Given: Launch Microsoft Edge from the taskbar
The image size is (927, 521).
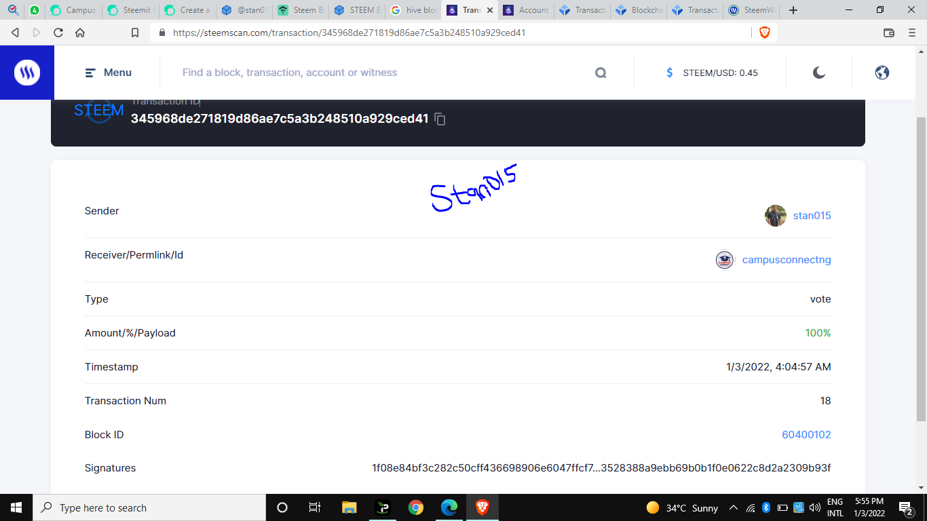Looking at the screenshot, I should (449, 507).
